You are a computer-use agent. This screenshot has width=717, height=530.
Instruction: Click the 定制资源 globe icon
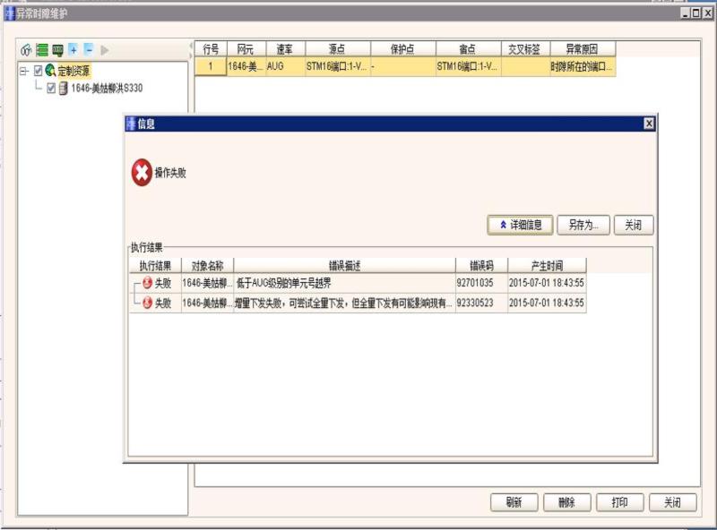point(50,68)
